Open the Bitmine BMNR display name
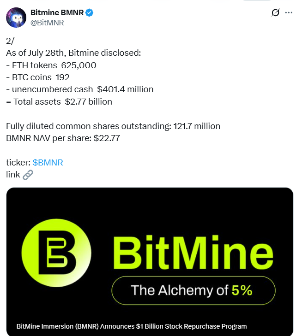Screen dimensions: 296x336 (57, 12)
